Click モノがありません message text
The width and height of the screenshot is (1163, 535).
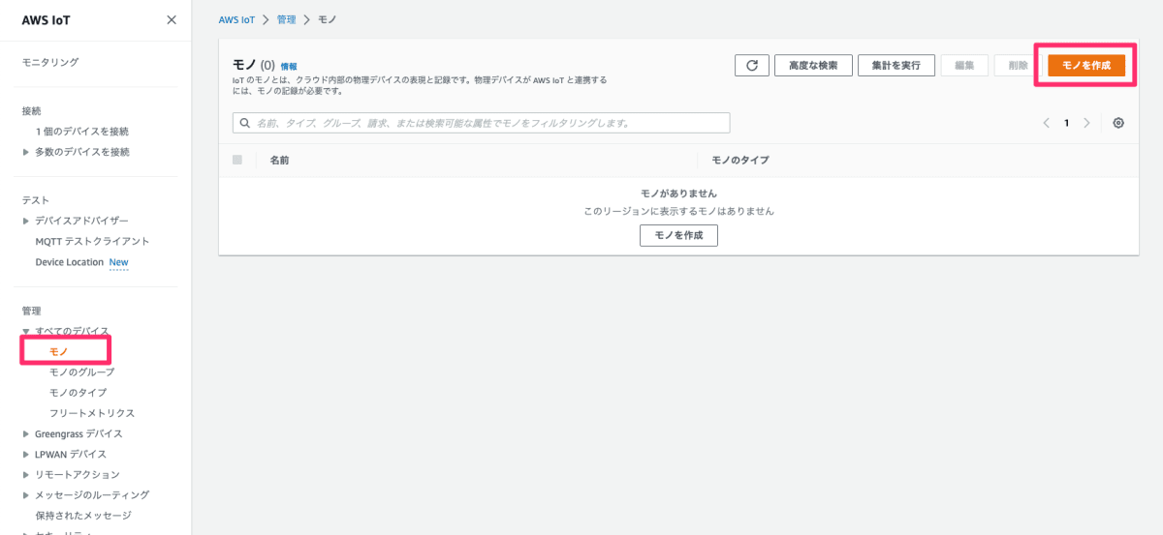point(678,193)
